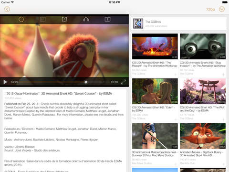The image size is (229, 172).
Task: Click the elapsed time 04:29 label
Action: point(14,82)
